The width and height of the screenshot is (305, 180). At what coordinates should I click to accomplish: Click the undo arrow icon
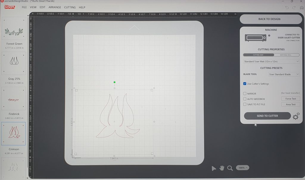pos(287,7)
